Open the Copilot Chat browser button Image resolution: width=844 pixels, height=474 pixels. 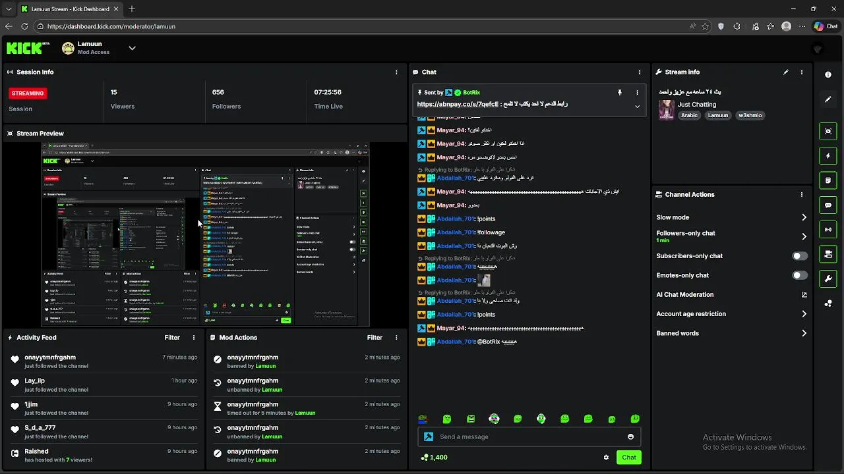point(826,26)
